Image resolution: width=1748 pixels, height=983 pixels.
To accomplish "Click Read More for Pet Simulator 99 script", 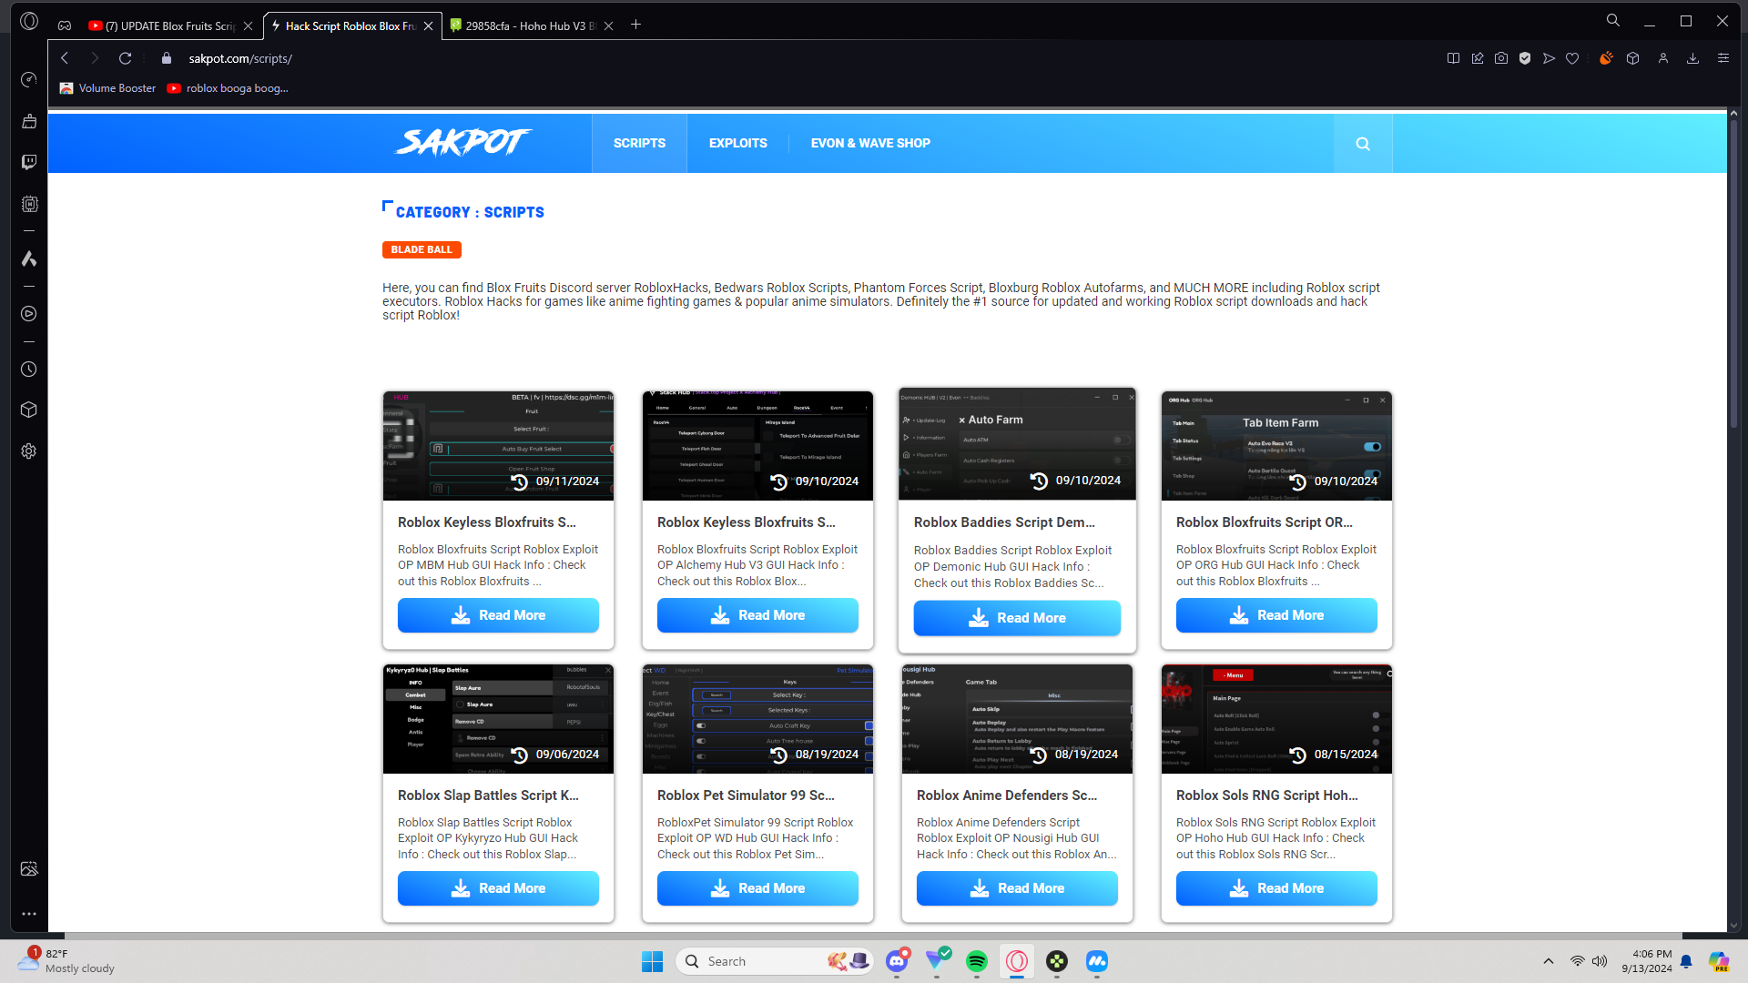I will [x=757, y=888].
